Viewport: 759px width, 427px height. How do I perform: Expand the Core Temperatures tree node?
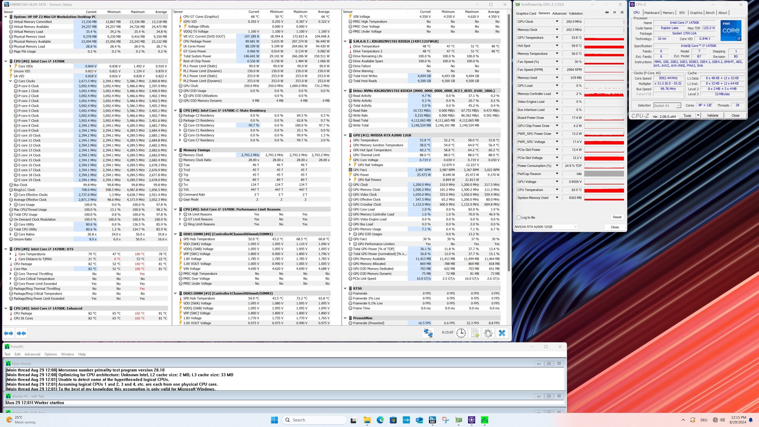[11, 254]
